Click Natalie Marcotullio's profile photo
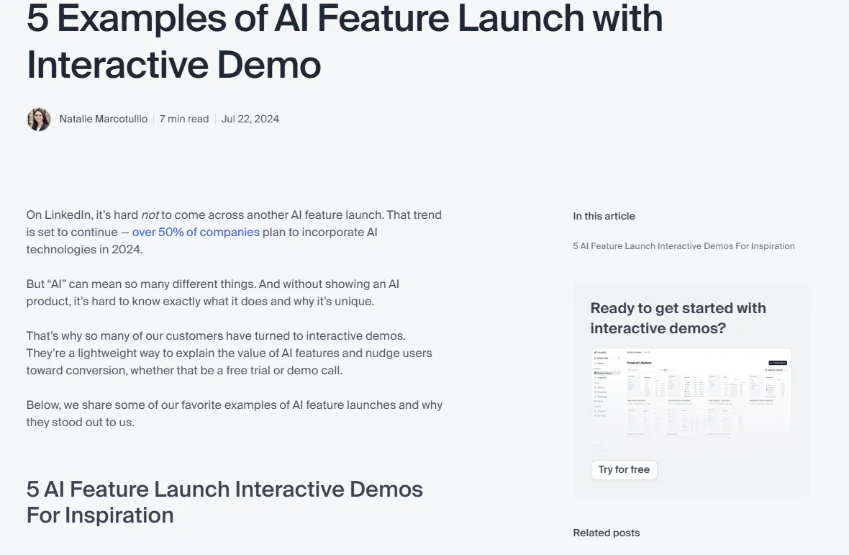 tap(39, 119)
